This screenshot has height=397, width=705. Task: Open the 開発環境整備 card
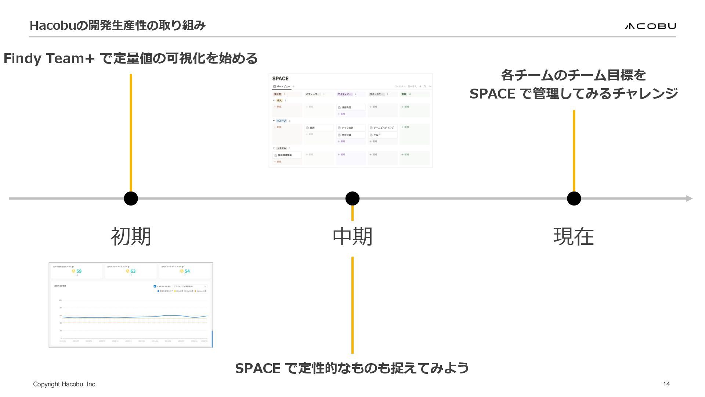287,155
